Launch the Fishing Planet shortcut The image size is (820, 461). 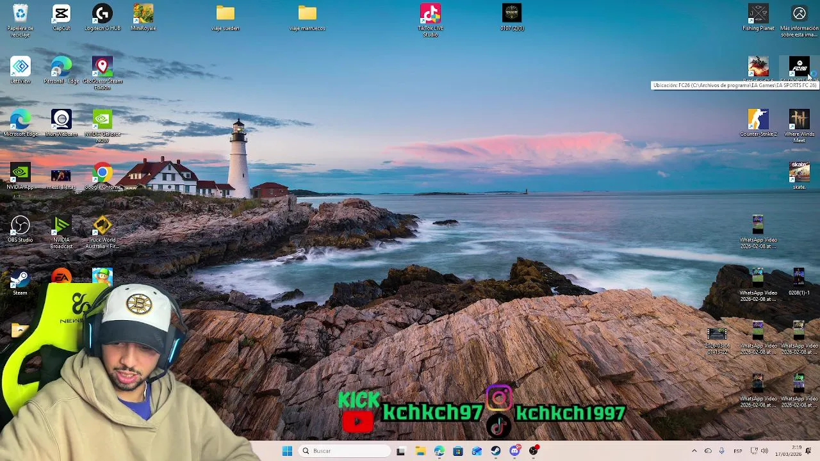tap(758, 17)
